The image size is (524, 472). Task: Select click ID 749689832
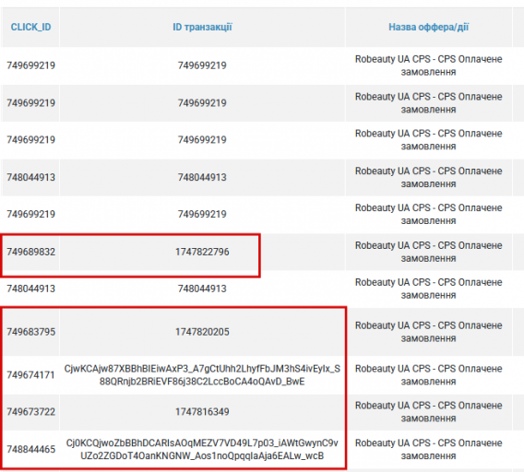tap(30, 252)
